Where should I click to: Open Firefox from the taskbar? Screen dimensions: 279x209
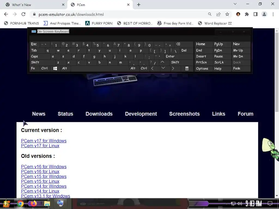click(x=34, y=204)
